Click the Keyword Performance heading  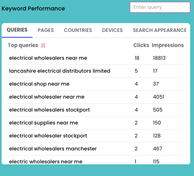click(33, 9)
